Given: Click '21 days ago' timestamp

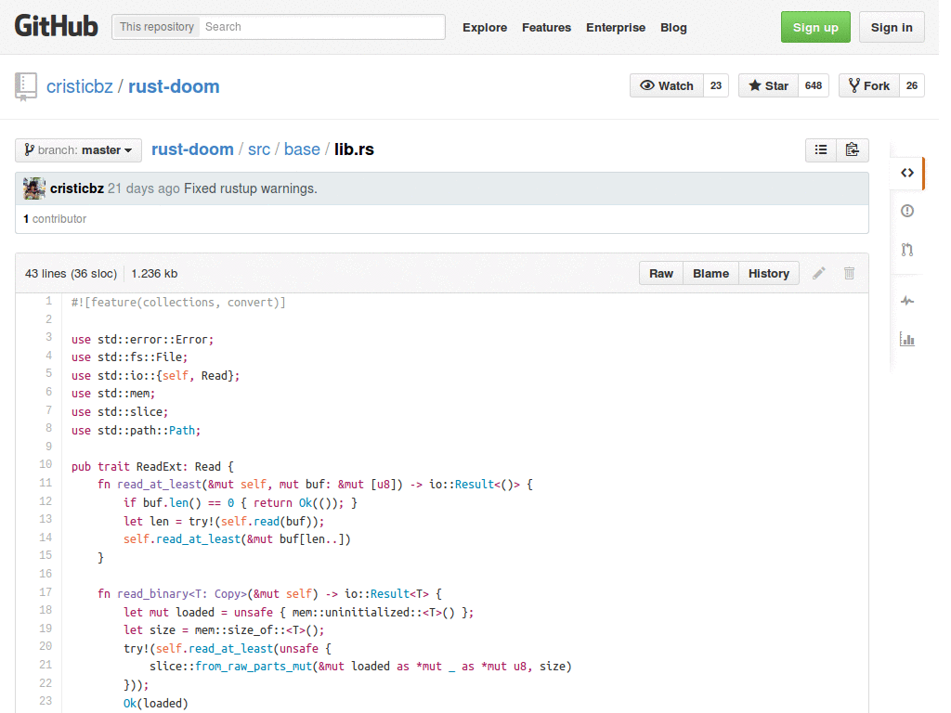Looking at the screenshot, I should [144, 188].
